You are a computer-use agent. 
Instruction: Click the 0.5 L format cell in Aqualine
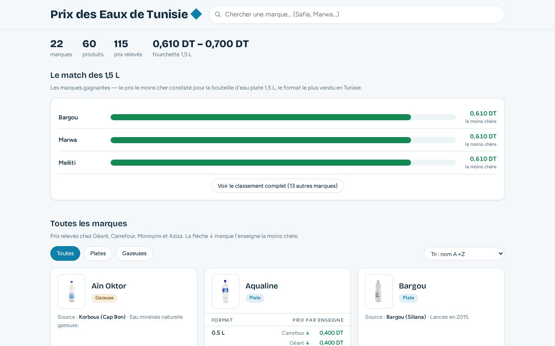[218, 333]
